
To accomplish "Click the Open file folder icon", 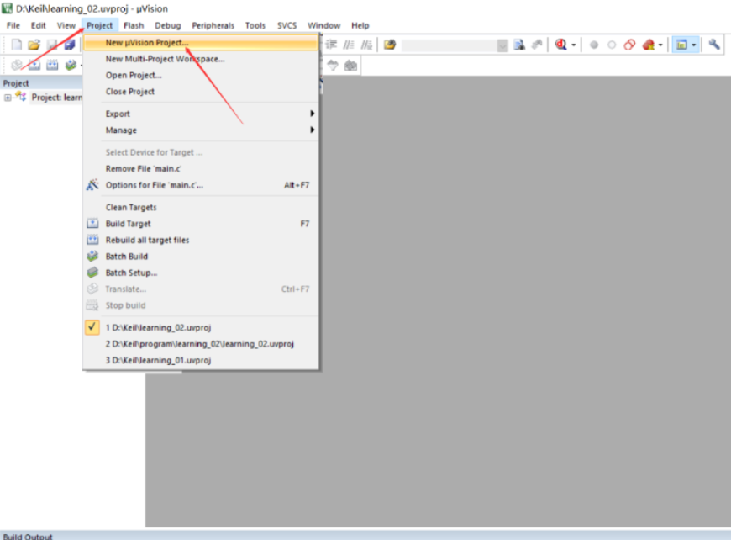I will pos(34,45).
